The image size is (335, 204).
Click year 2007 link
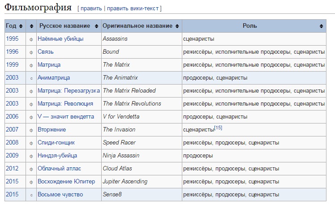coord(12,130)
